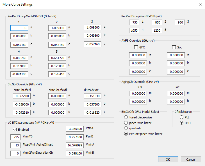Screen dimensions: 205x166
Task: Select fused piece-wise DFLL model
Action: coord(126,117)
